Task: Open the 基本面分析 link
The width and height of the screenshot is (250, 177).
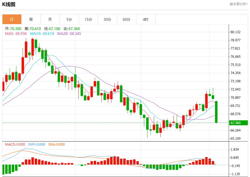Action: click(238, 4)
